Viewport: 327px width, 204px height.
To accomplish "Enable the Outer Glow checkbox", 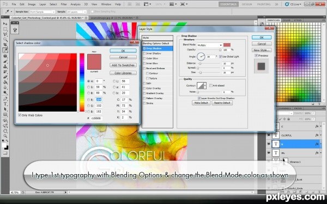I will click(144, 58).
